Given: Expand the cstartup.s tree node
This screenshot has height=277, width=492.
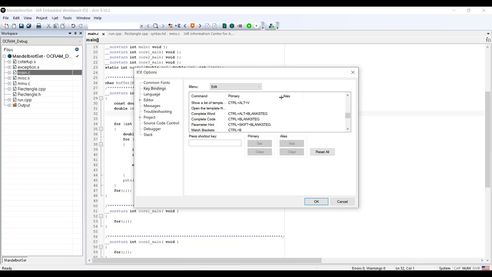Looking at the screenshot, I should click(x=9, y=62).
